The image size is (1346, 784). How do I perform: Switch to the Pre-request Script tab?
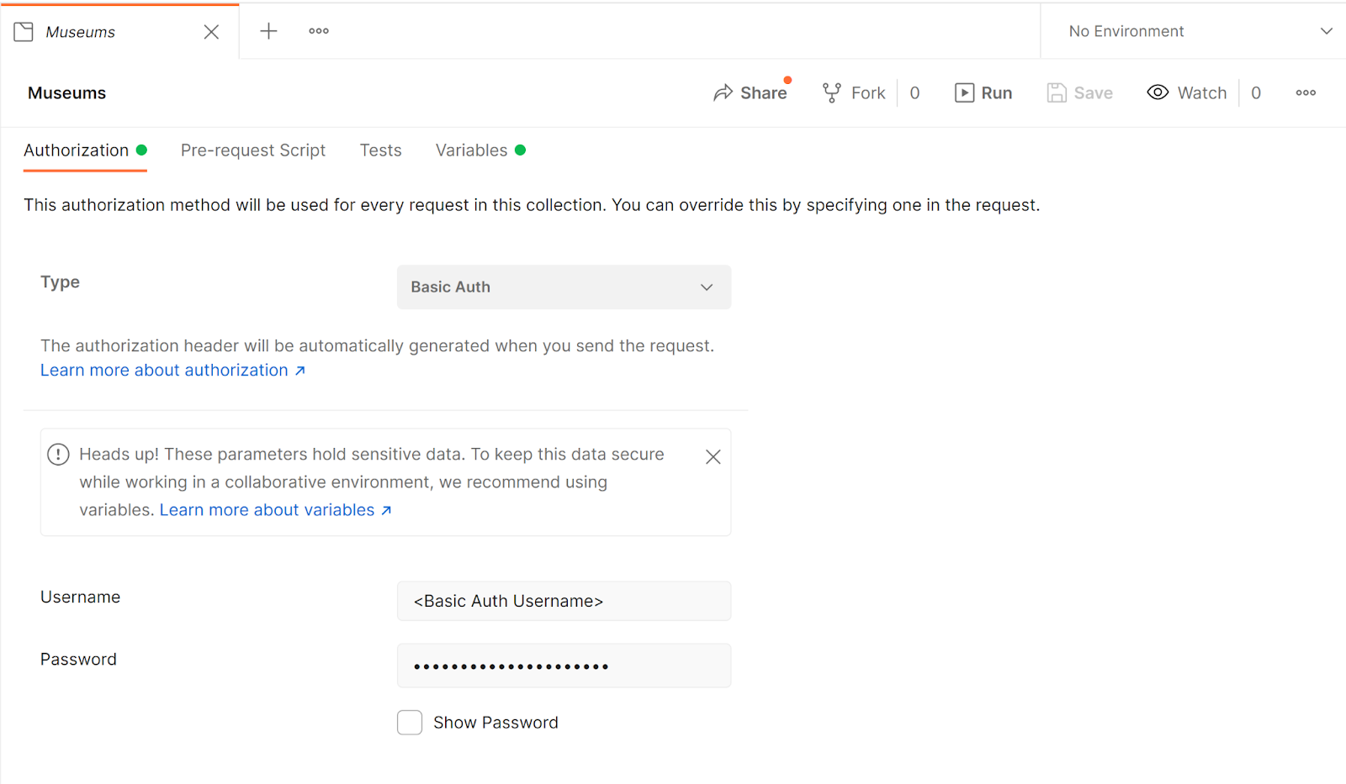[253, 150]
